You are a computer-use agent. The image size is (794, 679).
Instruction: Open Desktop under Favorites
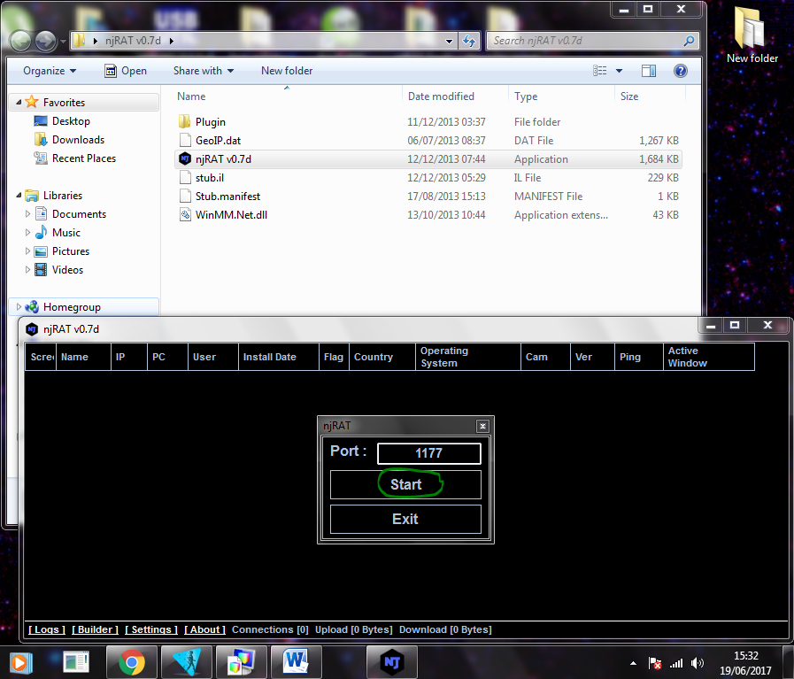(71, 121)
